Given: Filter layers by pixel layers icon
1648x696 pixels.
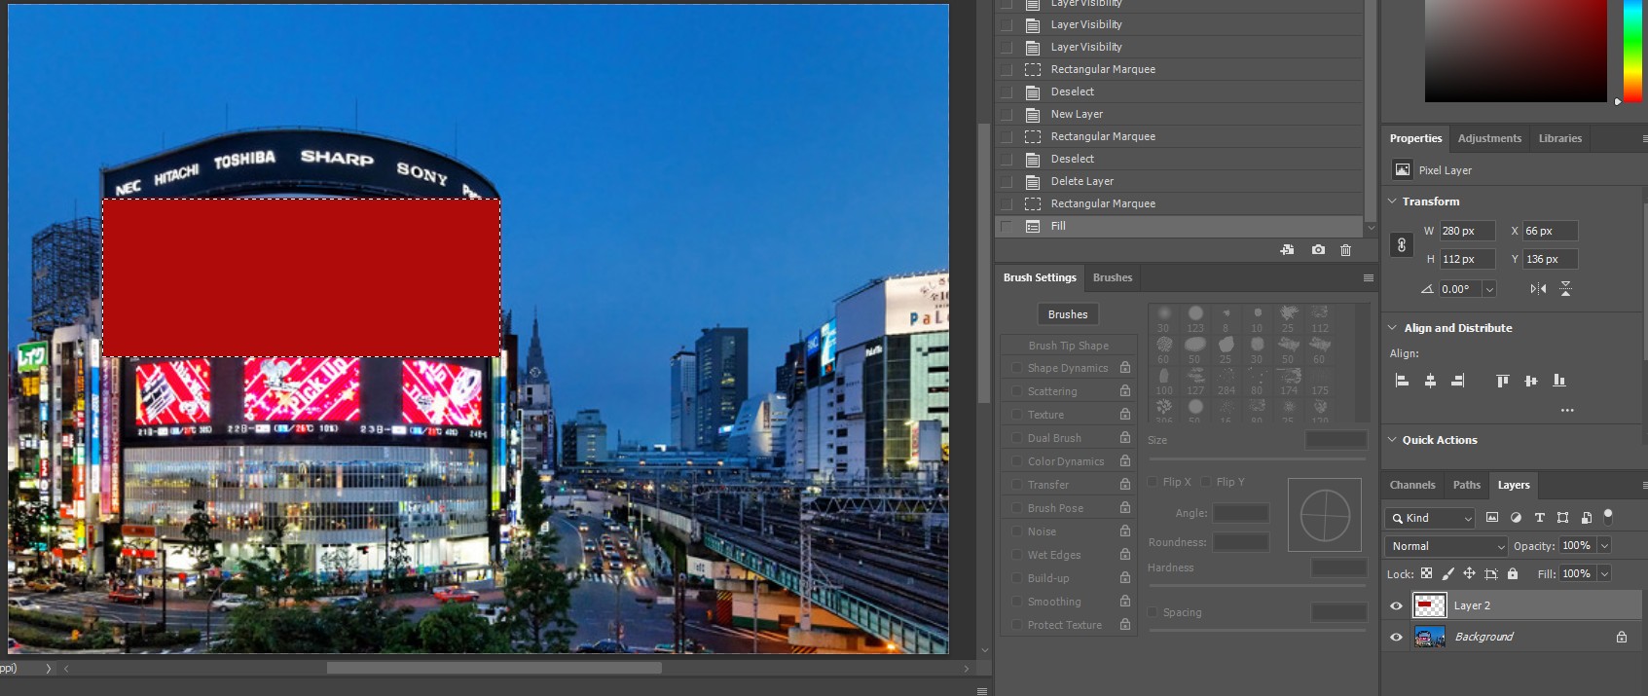Looking at the screenshot, I should (1492, 518).
